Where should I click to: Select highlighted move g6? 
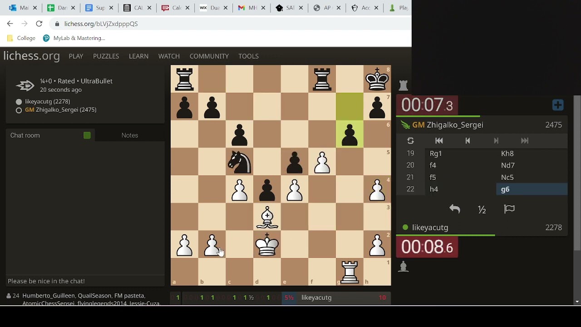(x=532, y=189)
